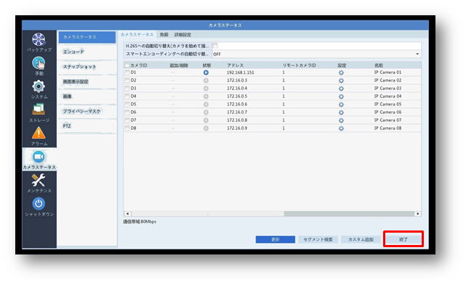The height and width of the screenshot is (285, 466).
Task: Click the grey status icon for D4
Action: (206, 97)
